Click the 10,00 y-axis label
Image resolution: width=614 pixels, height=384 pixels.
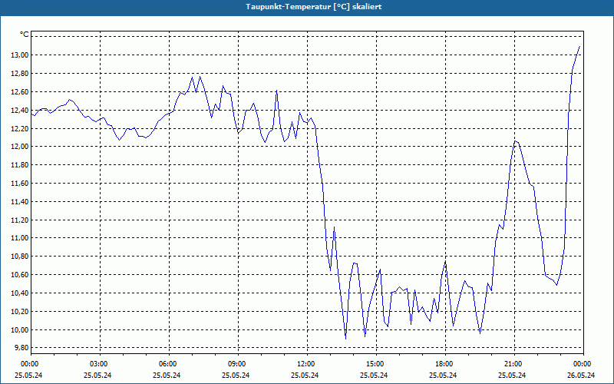click(x=19, y=329)
